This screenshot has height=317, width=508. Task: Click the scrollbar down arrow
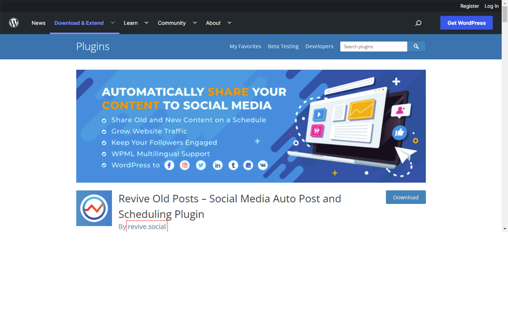point(505,229)
